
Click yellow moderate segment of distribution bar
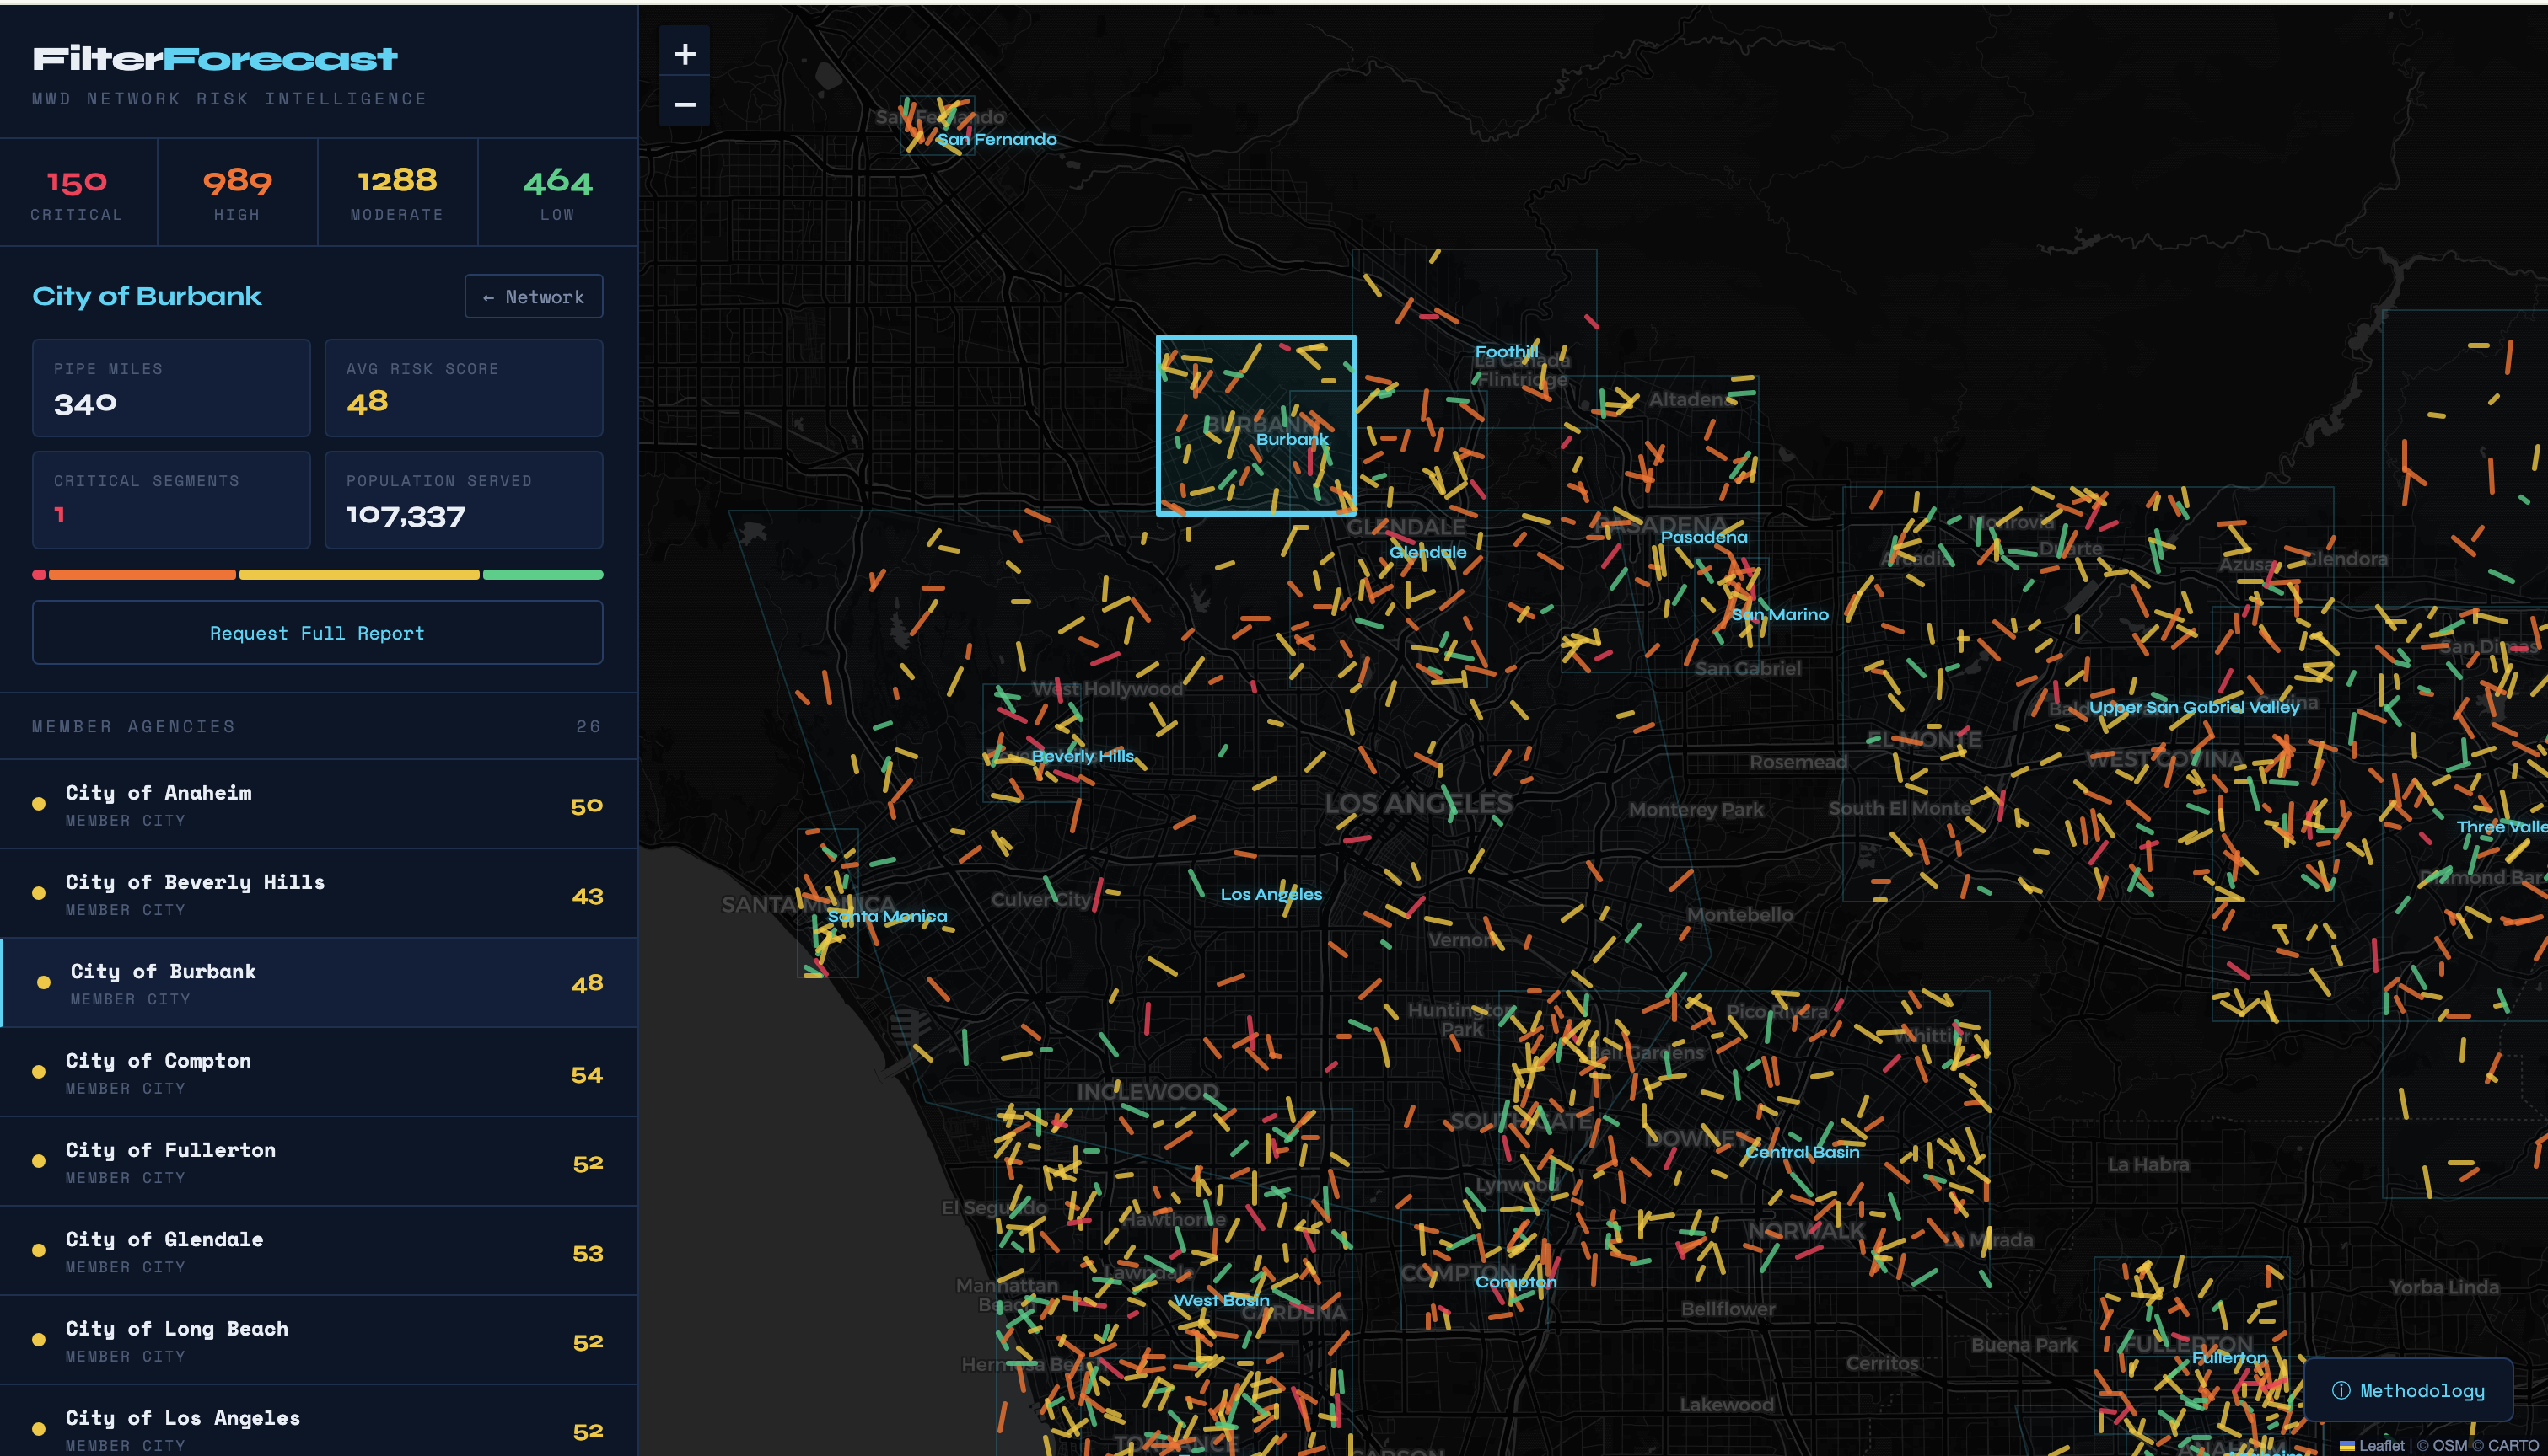[x=359, y=575]
